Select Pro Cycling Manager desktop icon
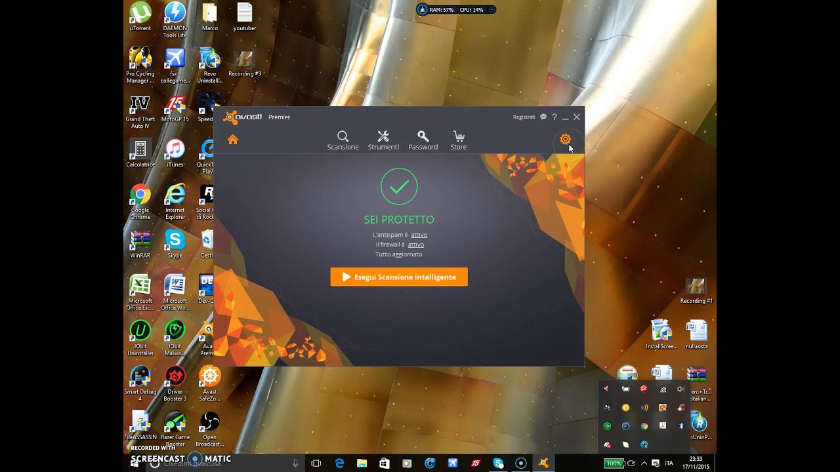The height and width of the screenshot is (472, 840). point(140,65)
